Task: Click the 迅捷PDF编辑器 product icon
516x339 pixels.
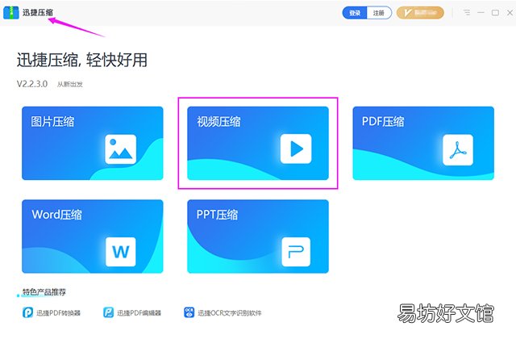Action: point(109,312)
